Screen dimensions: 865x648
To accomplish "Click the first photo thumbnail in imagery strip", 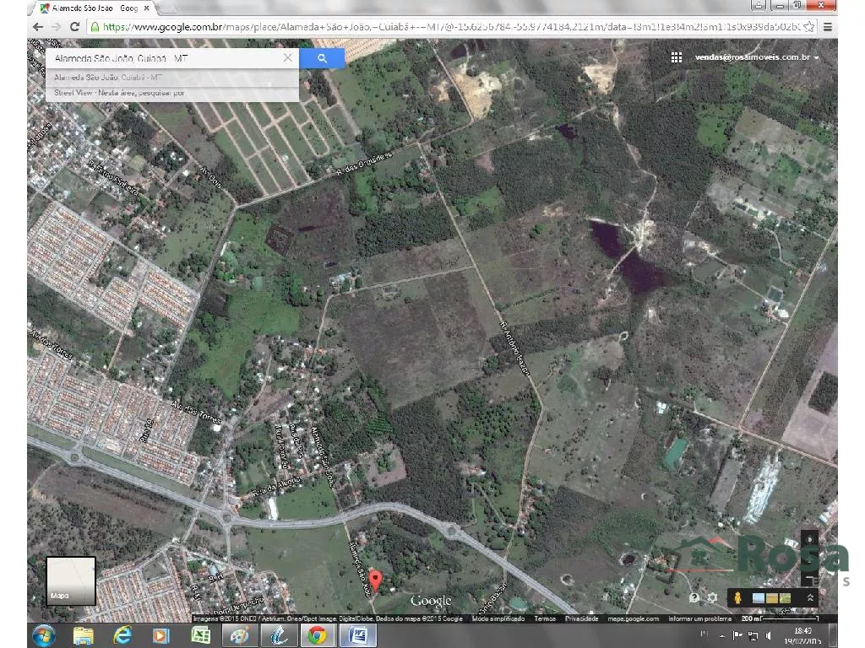I will point(758,597).
